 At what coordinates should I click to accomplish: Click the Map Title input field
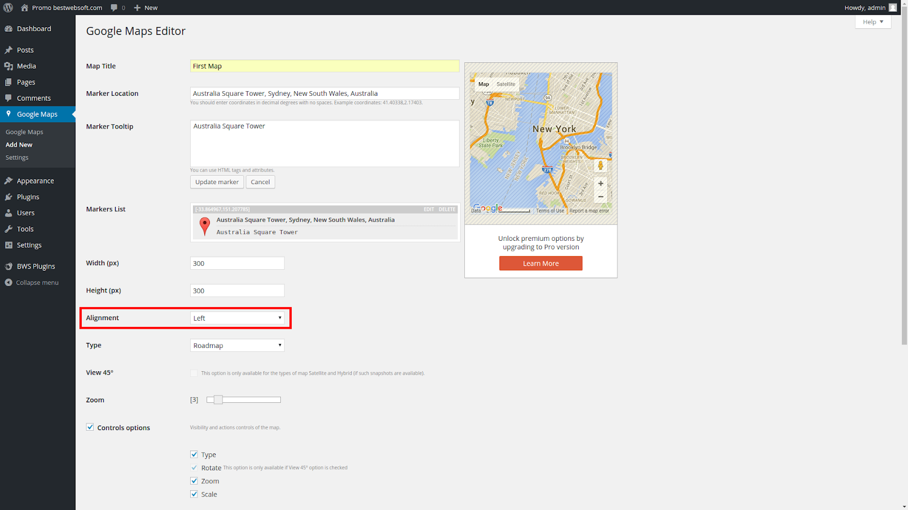click(x=325, y=66)
